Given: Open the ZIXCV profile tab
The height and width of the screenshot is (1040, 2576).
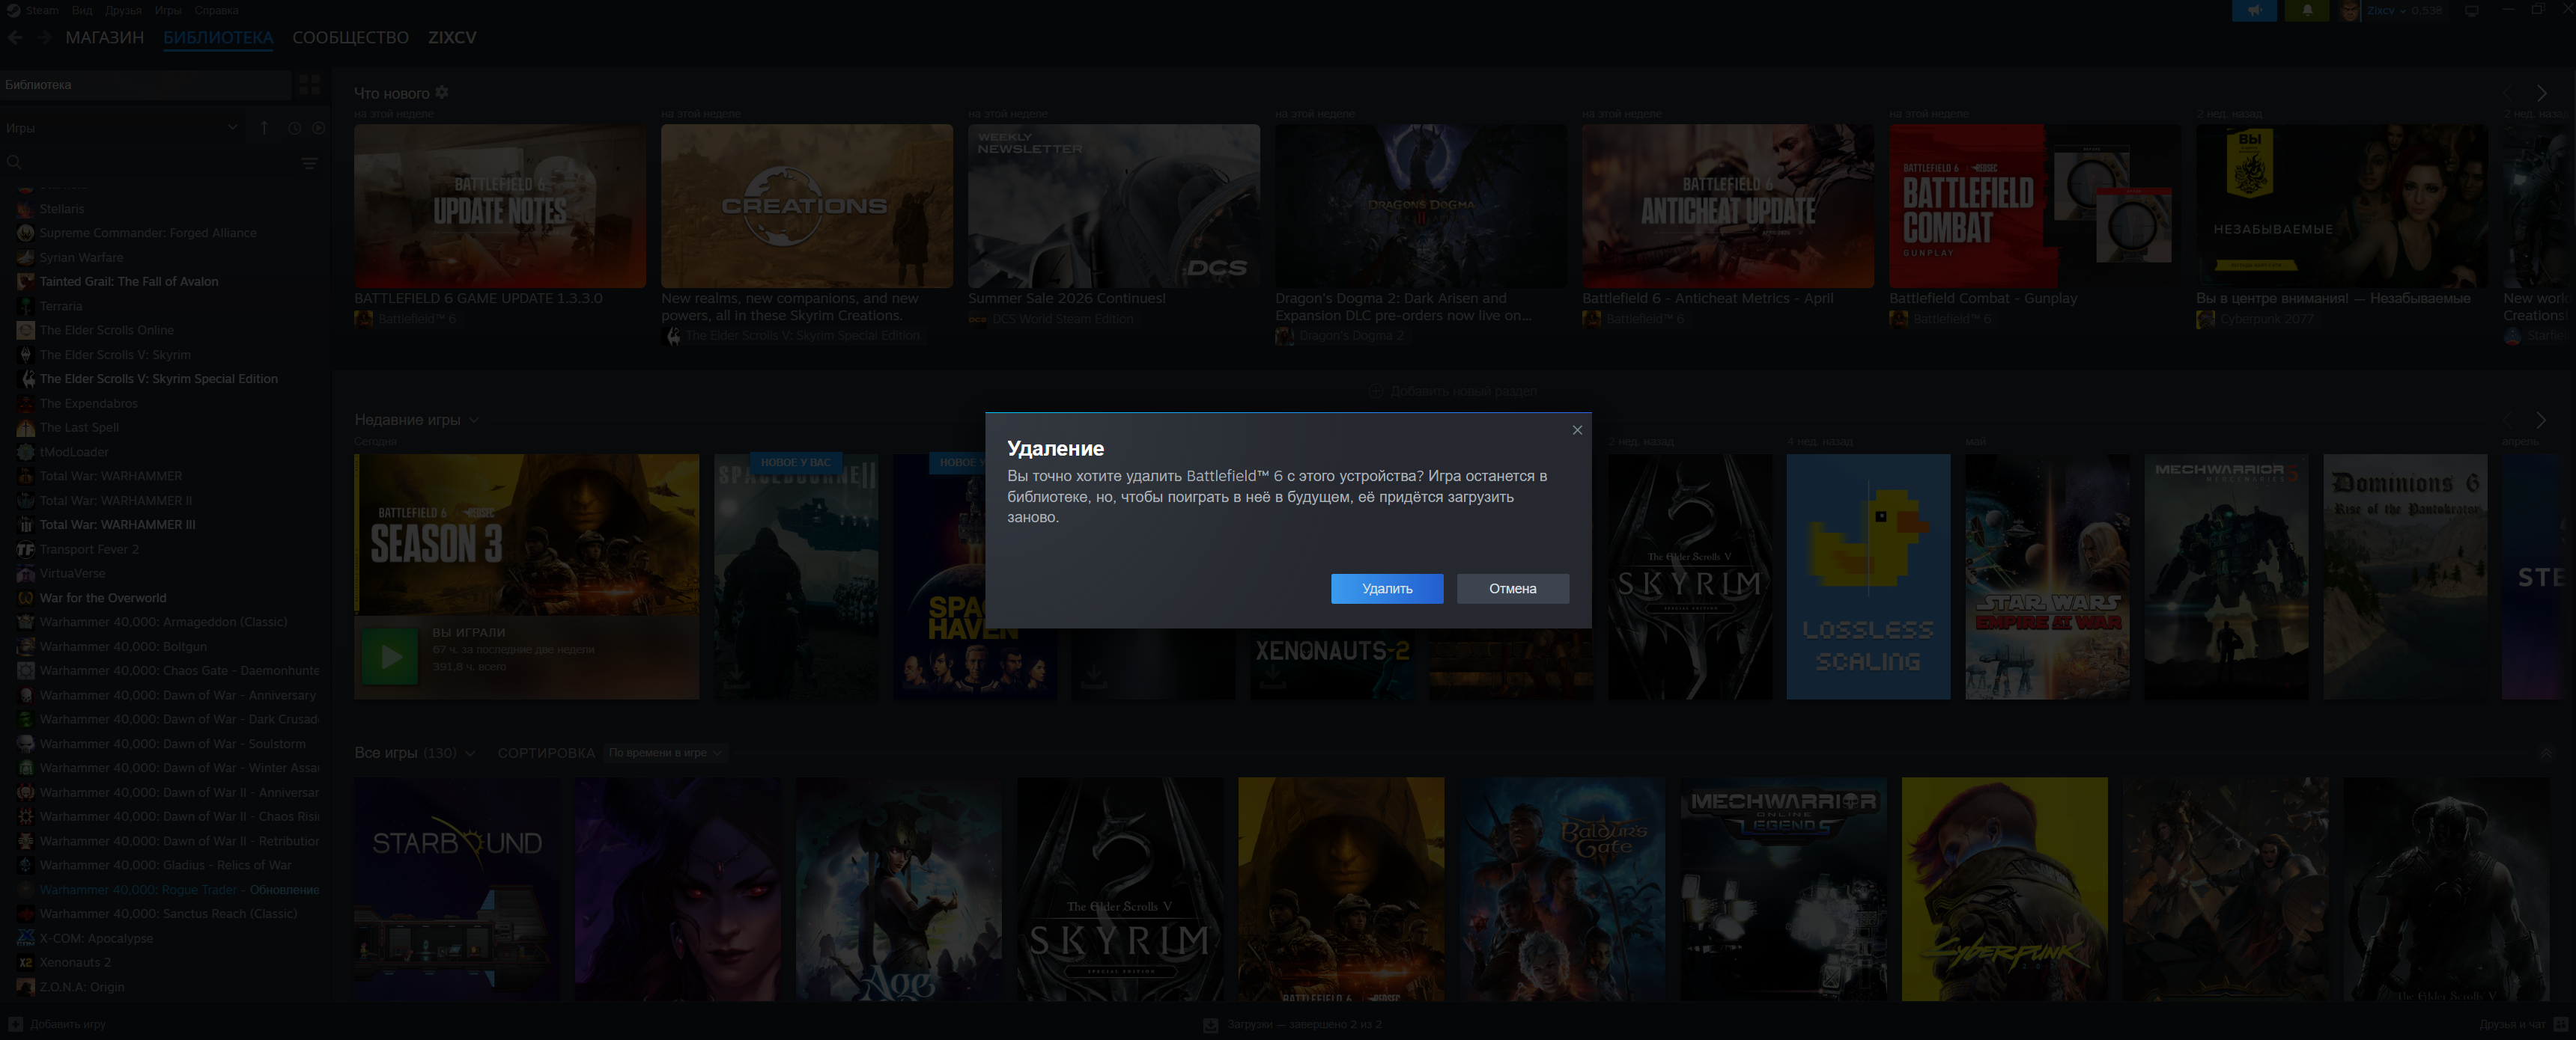Looking at the screenshot, I should pyautogui.click(x=452, y=37).
